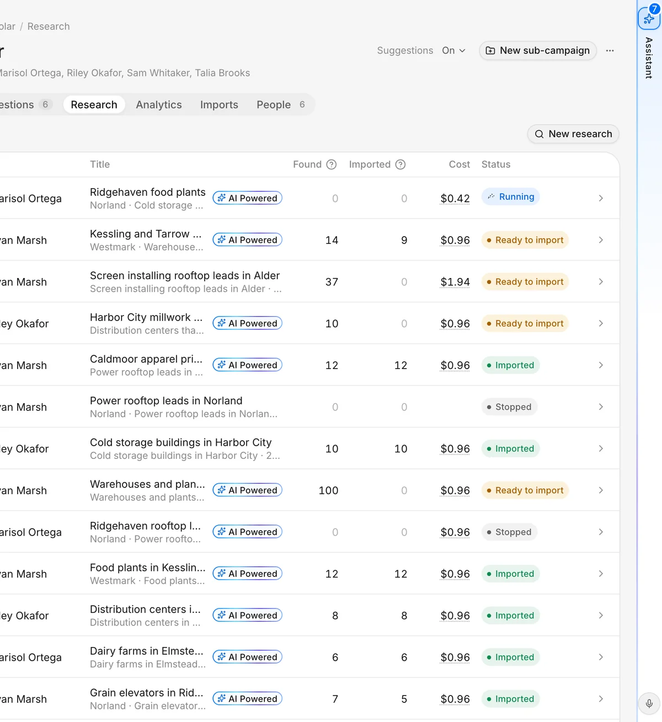Click the Imported count 9

coord(404,240)
